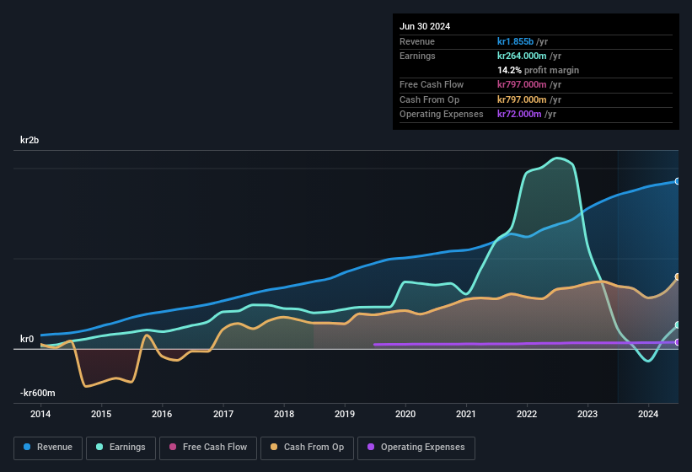692x472 pixels.
Task: Click the kr0 y-axis label
Action: [x=27, y=339]
